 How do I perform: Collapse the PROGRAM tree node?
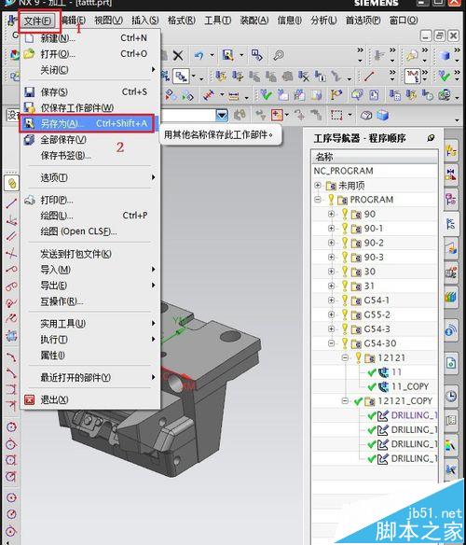click(318, 200)
